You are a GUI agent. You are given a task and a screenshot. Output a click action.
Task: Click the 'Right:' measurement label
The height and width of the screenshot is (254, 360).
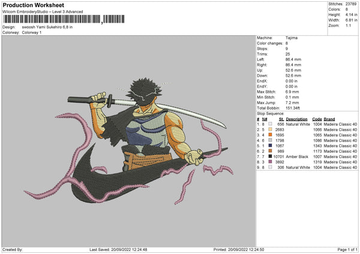point(262,65)
